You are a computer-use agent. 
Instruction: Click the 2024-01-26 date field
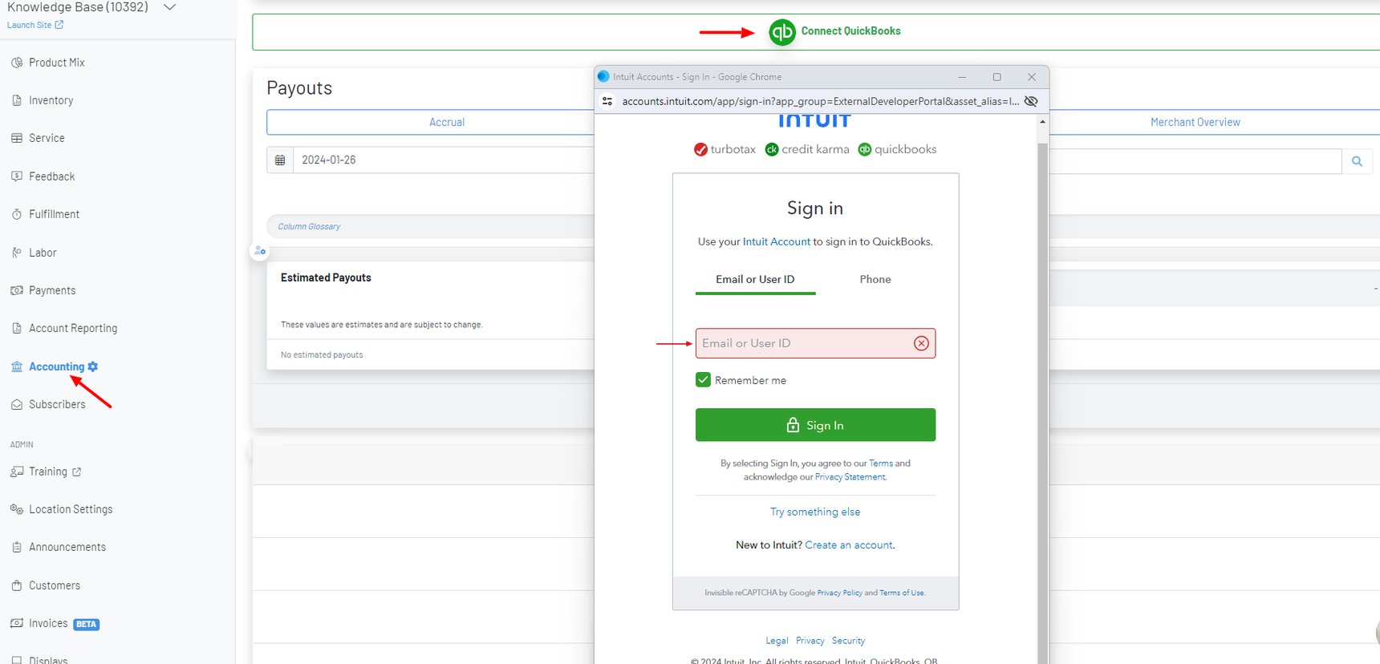click(x=444, y=160)
